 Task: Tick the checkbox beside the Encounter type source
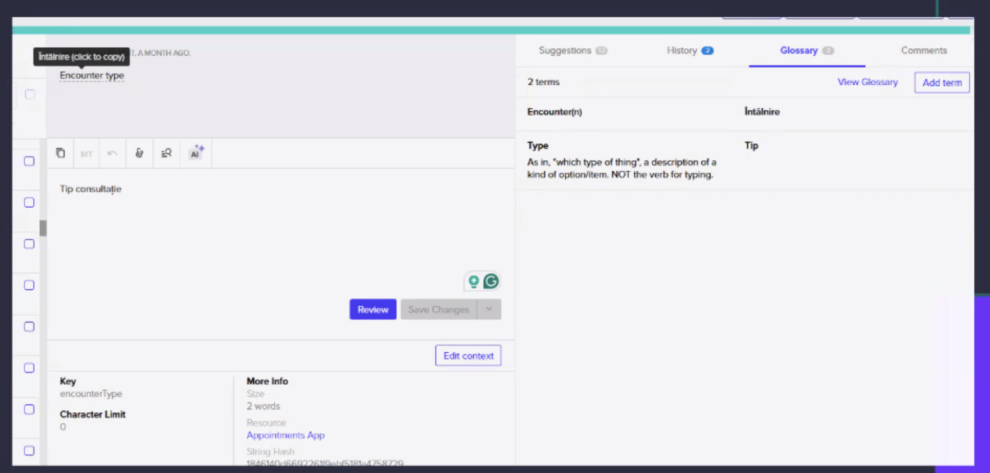30,94
